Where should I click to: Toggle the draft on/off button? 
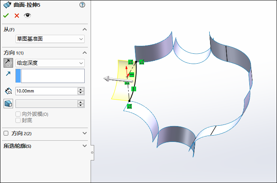tap(8, 104)
